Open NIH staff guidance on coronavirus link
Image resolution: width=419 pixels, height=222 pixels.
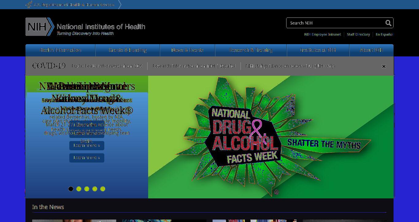(x=290, y=66)
